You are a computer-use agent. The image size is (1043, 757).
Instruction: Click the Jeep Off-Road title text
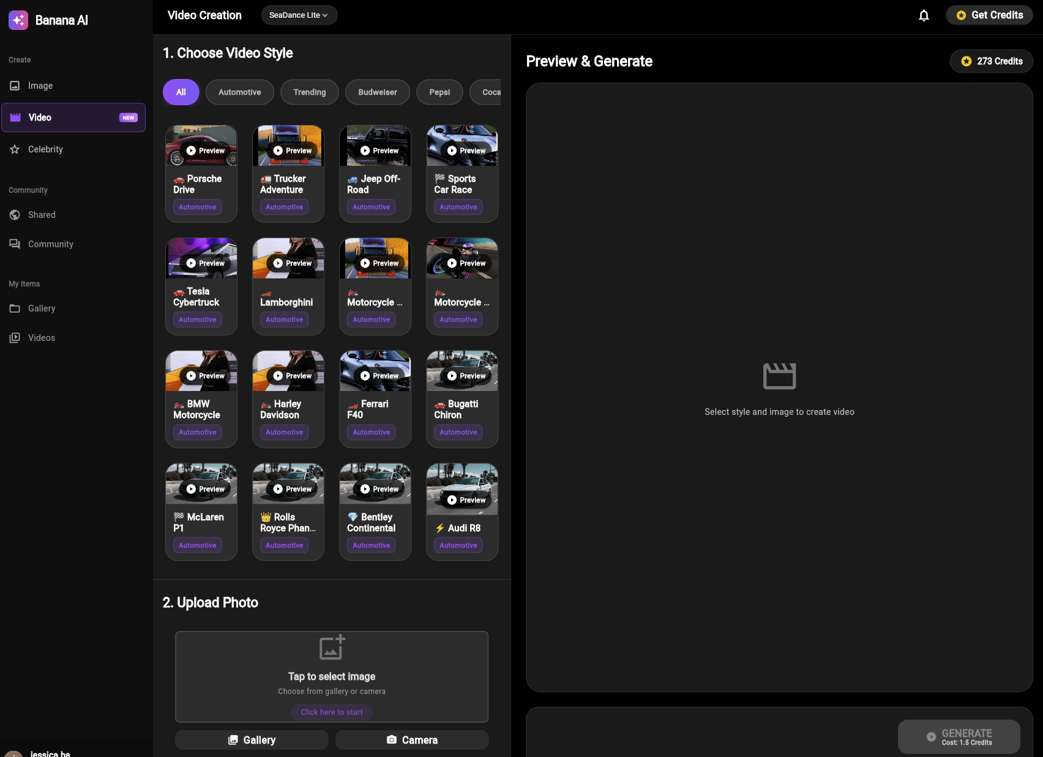pyautogui.click(x=373, y=184)
